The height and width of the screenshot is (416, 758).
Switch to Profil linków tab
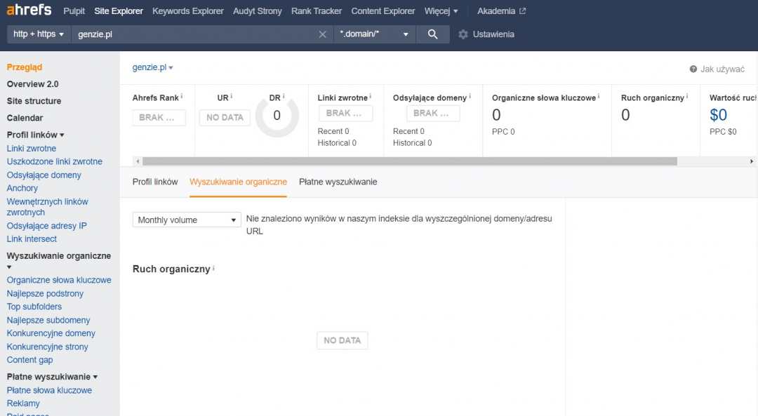click(x=155, y=182)
